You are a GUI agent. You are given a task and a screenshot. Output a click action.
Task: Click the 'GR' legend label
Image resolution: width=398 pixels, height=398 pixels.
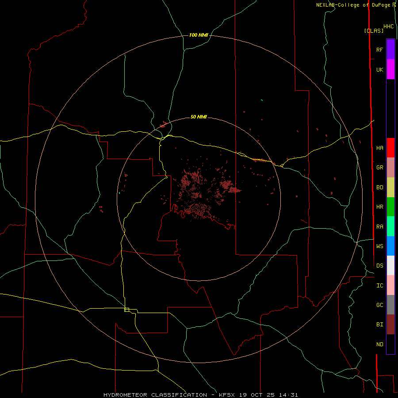pos(380,168)
